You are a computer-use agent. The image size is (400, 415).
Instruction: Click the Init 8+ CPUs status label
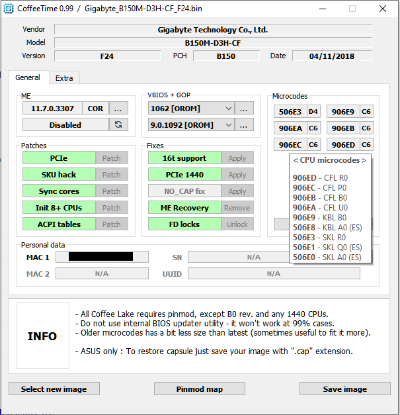tap(59, 208)
